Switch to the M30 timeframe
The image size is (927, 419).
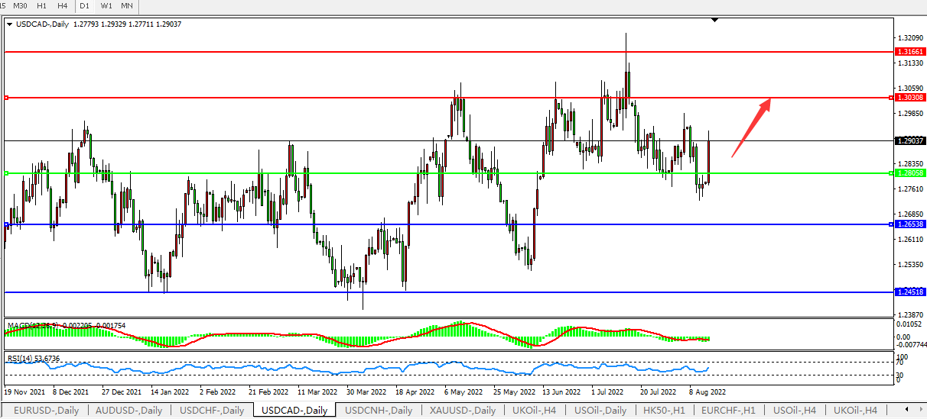(21, 6)
